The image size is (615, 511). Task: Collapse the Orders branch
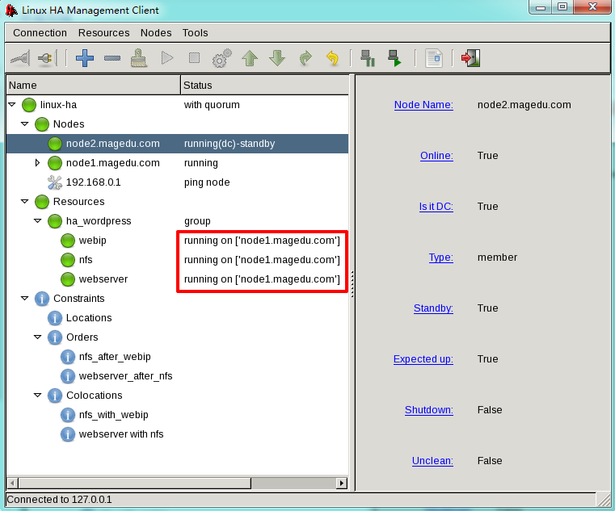(38, 337)
